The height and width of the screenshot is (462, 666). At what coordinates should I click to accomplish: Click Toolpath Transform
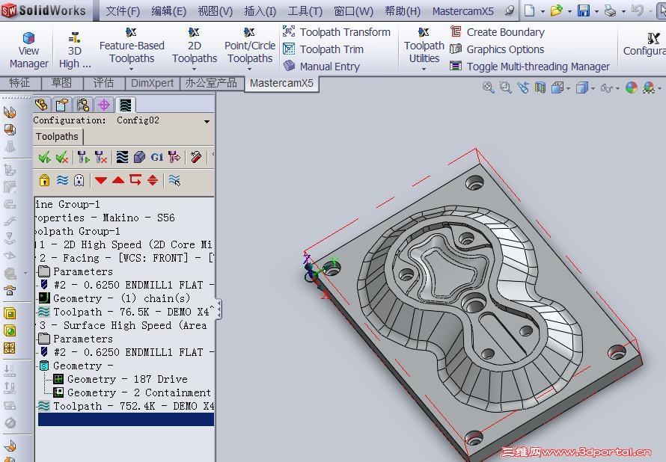pos(337,32)
